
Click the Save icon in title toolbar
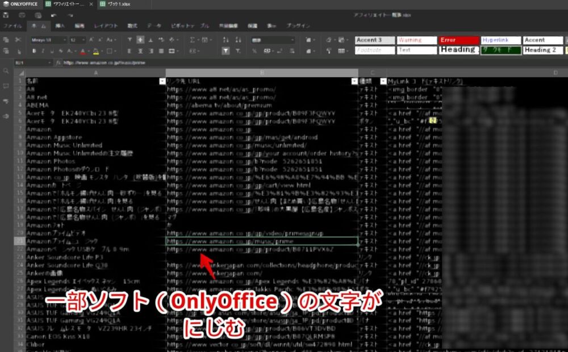point(6,15)
